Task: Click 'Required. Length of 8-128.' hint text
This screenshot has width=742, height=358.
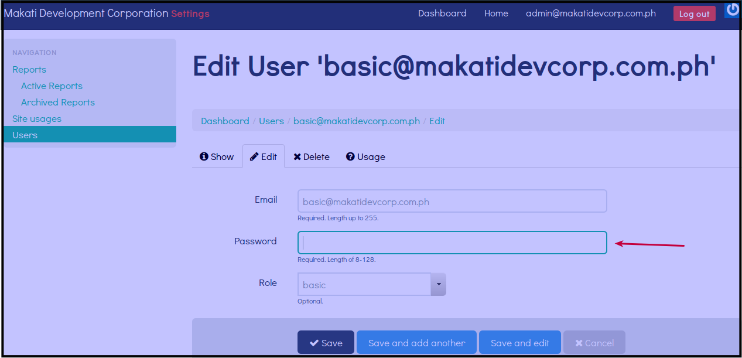Action: 337,260
